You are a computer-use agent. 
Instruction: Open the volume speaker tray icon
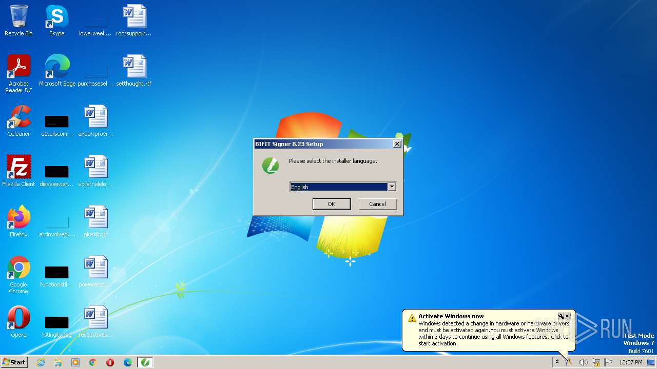pyautogui.click(x=583, y=362)
